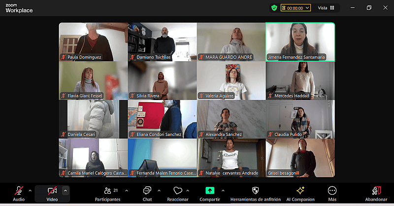Open the meeting timer dropdown showing 00:00:00
Image resolution: width=394 pixels, height=206 pixels.
click(296, 8)
